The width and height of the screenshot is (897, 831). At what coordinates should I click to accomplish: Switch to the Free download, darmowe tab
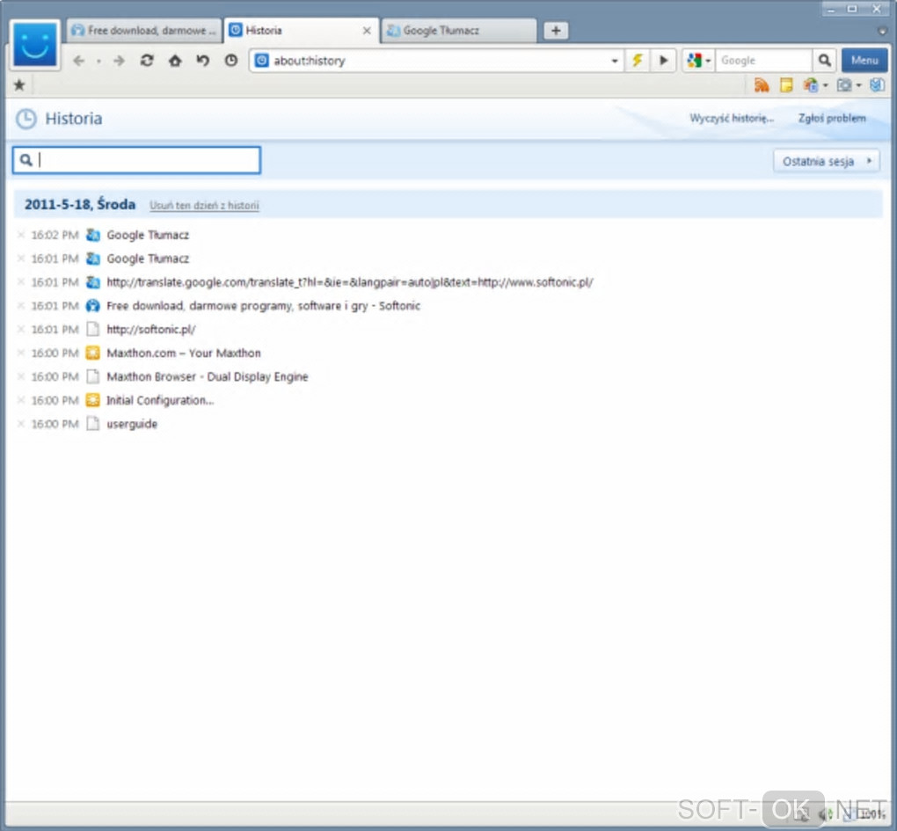143,30
